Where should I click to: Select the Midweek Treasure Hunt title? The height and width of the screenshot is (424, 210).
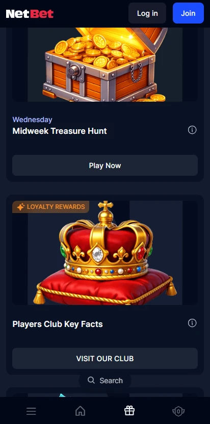60,131
